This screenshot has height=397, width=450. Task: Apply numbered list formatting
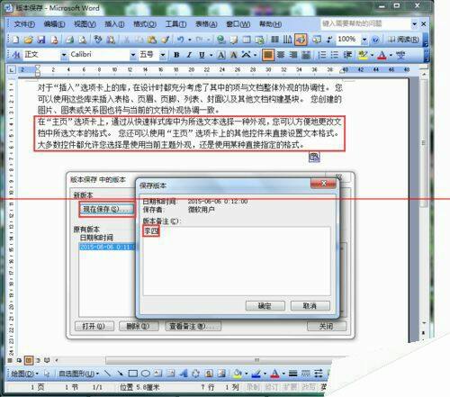pyautogui.click(x=322, y=55)
